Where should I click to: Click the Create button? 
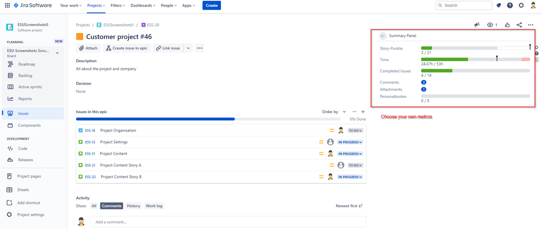click(x=212, y=5)
